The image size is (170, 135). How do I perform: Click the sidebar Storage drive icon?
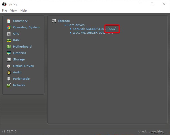click(x=9, y=59)
